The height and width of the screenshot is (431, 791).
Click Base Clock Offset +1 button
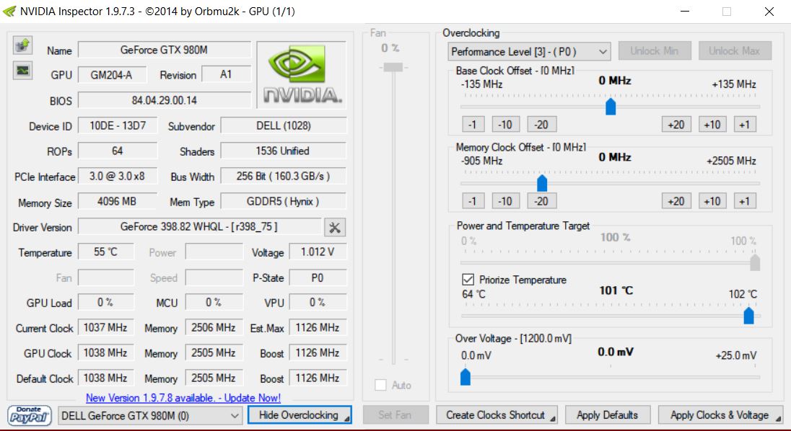[x=745, y=125]
